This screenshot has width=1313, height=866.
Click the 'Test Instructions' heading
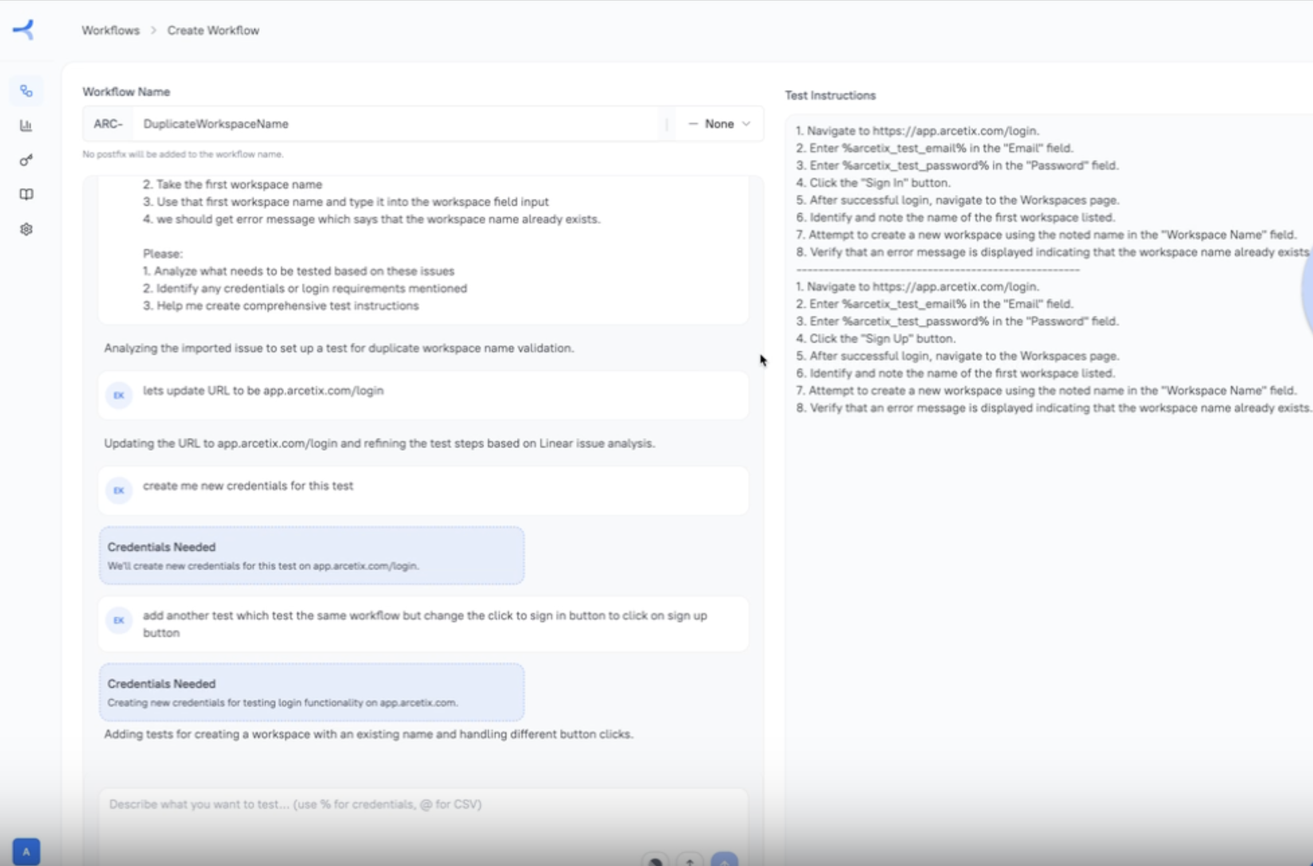(x=831, y=95)
